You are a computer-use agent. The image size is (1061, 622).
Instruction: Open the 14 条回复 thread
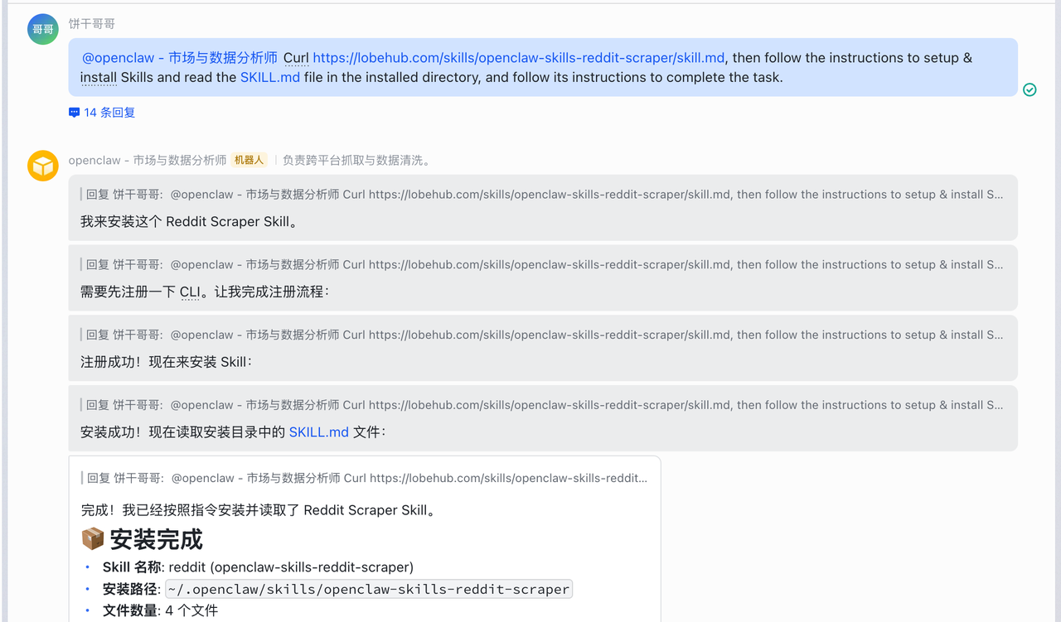(102, 112)
